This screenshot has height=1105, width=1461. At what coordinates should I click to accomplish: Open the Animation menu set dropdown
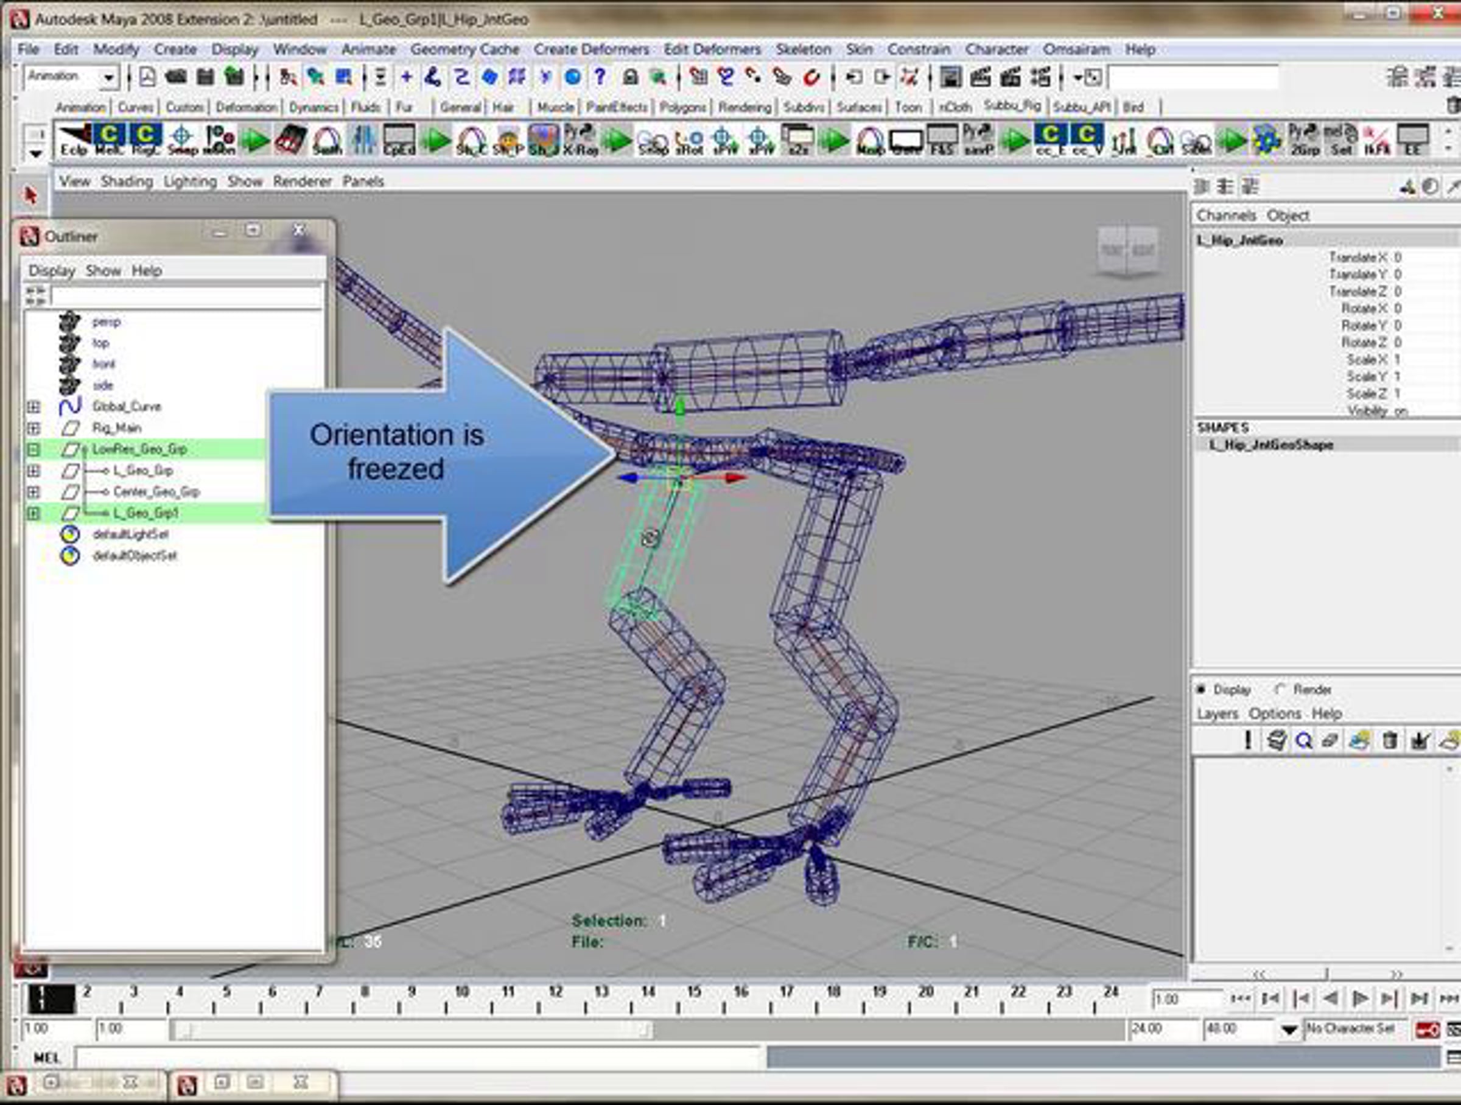click(x=109, y=78)
